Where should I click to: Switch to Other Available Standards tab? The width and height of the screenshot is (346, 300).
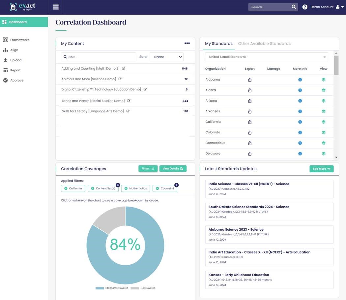pyautogui.click(x=264, y=44)
